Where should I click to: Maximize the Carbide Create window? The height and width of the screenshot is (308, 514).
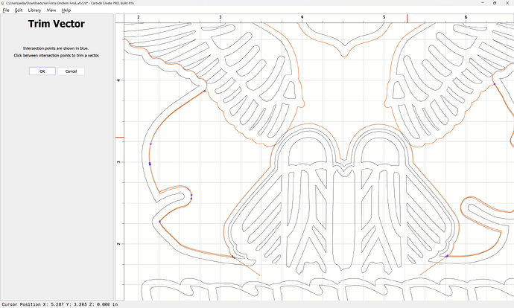[495, 3]
